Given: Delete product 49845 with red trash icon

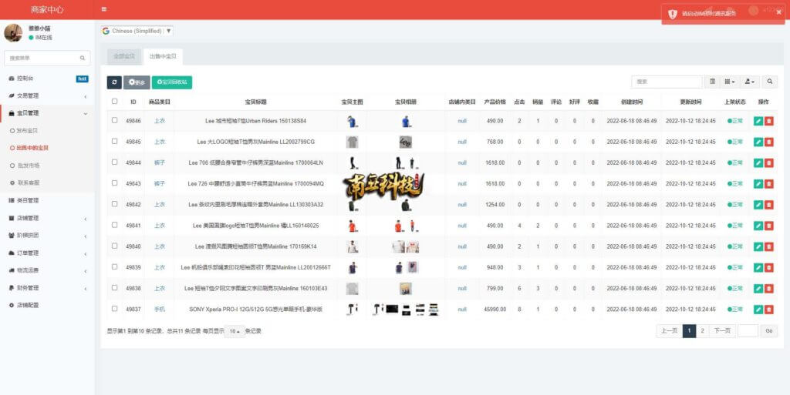Looking at the screenshot, I should [x=769, y=142].
